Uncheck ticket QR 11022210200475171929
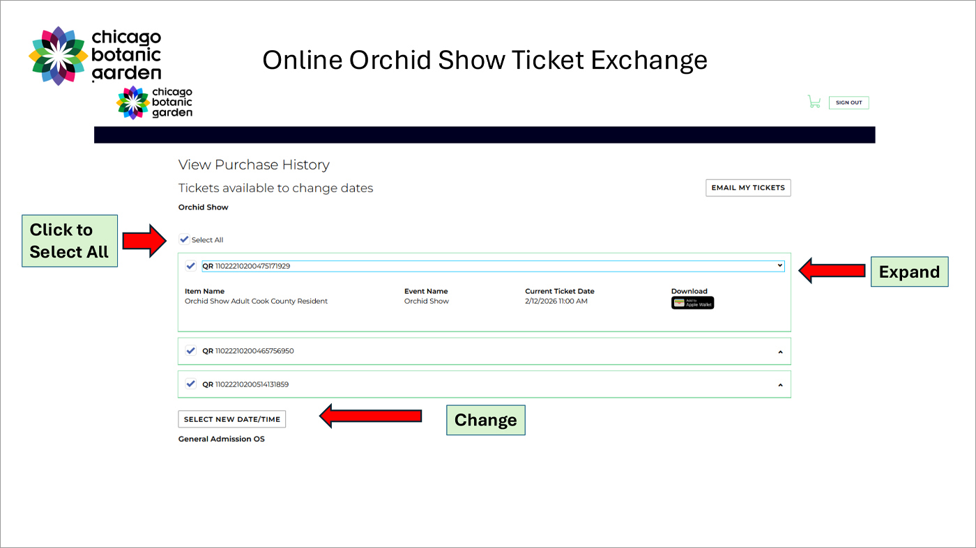 190,265
